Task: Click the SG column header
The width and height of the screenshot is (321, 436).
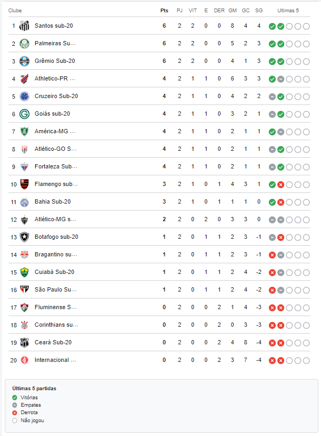Action: click(259, 11)
